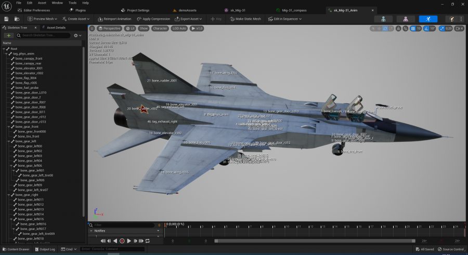
Task: Add new bone via green plus button
Action: pyautogui.click(x=9, y=35)
